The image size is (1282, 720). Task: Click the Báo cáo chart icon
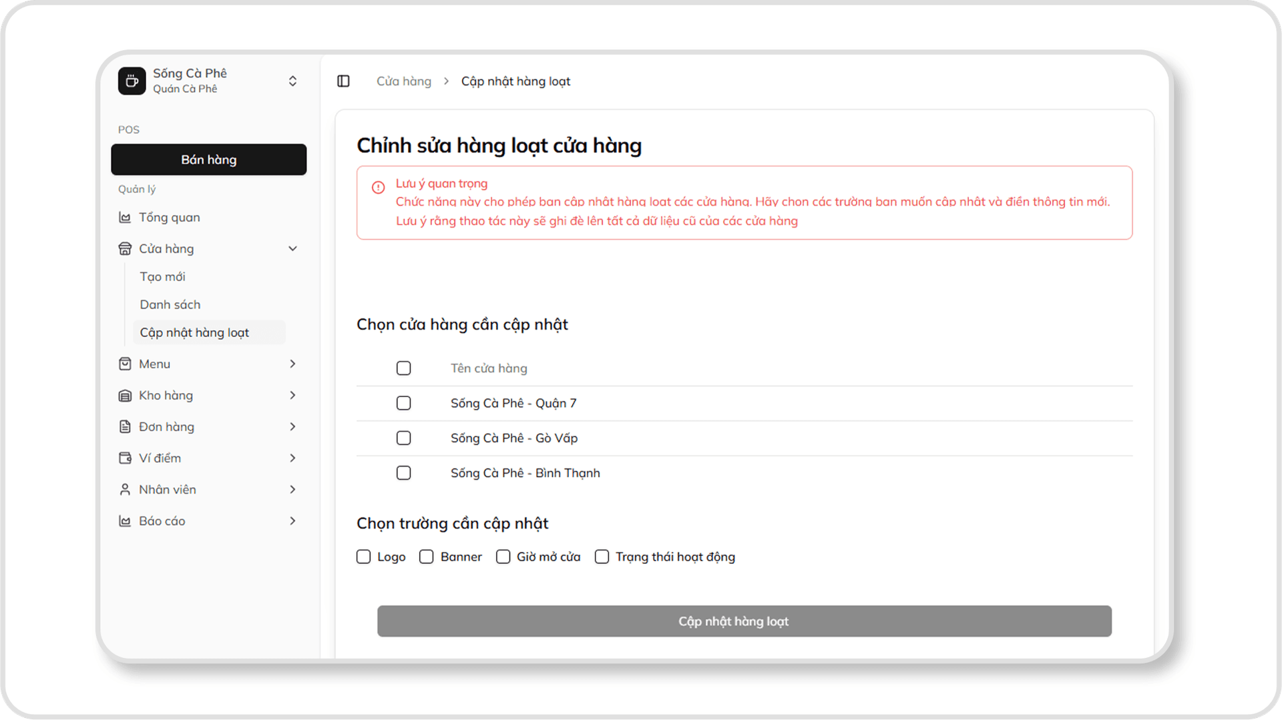click(x=125, y=521)
